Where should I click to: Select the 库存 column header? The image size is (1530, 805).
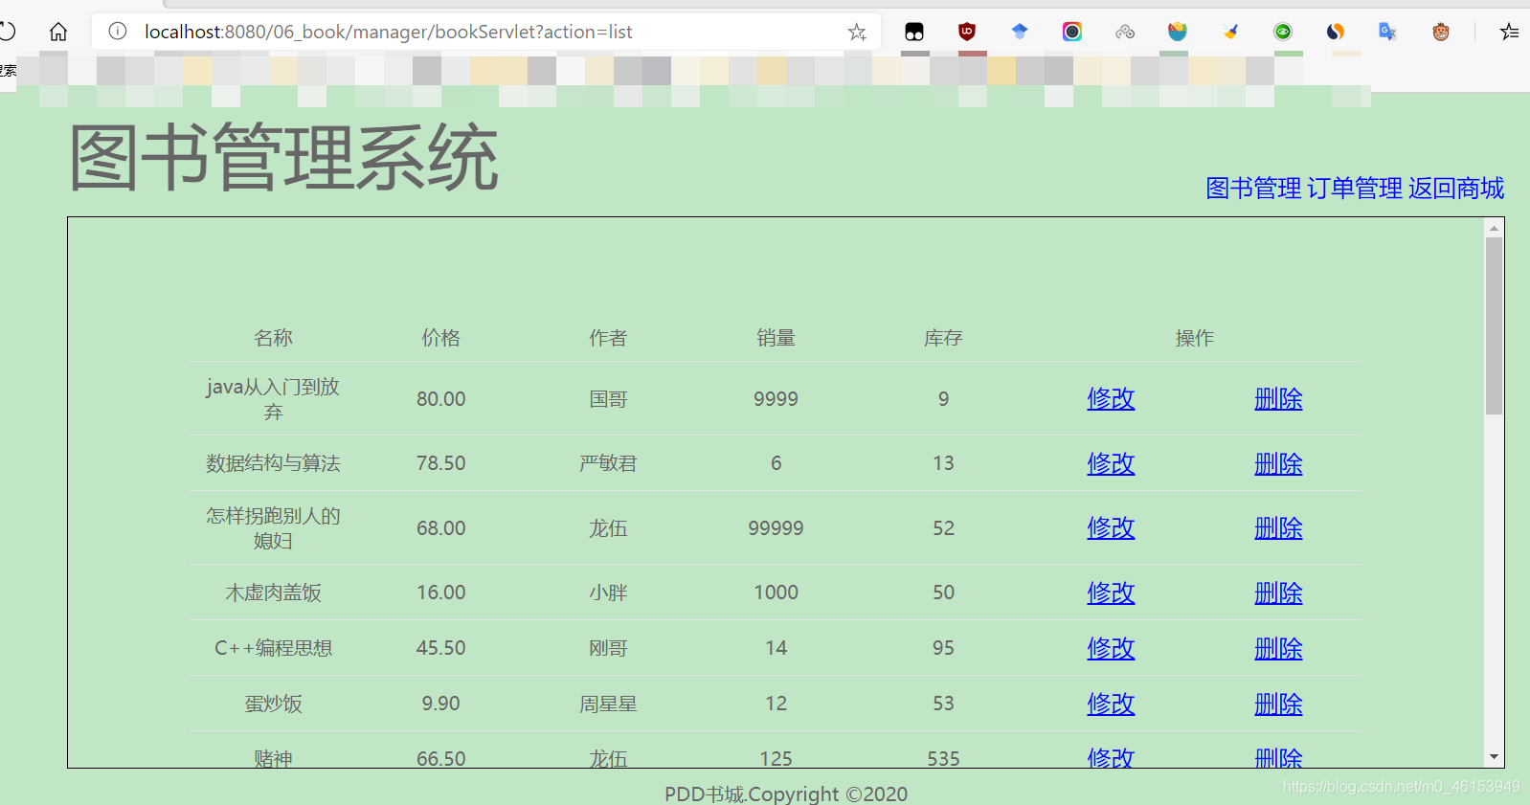tap(943, 338)
